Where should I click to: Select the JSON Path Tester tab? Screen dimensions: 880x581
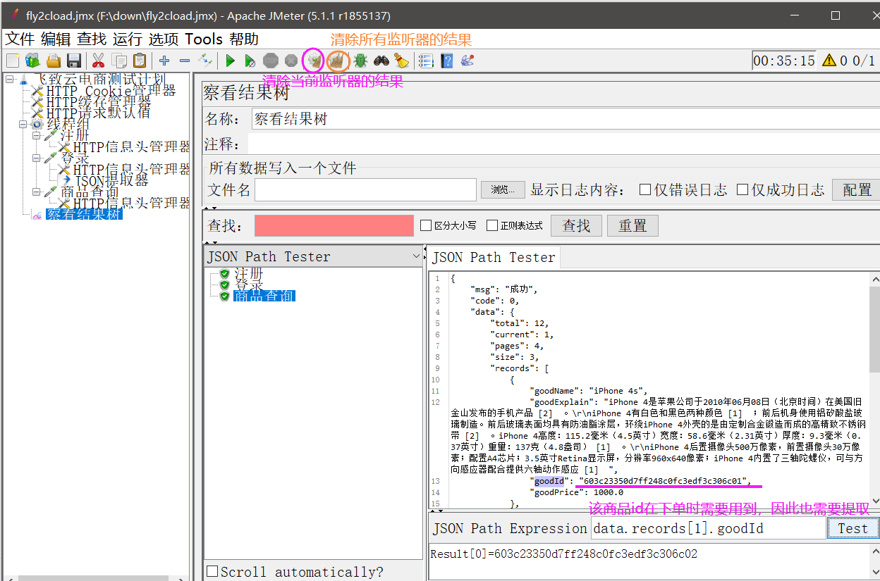tap(494, 257)
